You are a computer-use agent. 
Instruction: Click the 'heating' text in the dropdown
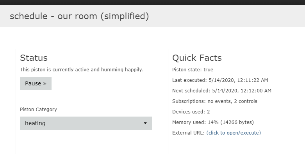[x=35, y=123]
